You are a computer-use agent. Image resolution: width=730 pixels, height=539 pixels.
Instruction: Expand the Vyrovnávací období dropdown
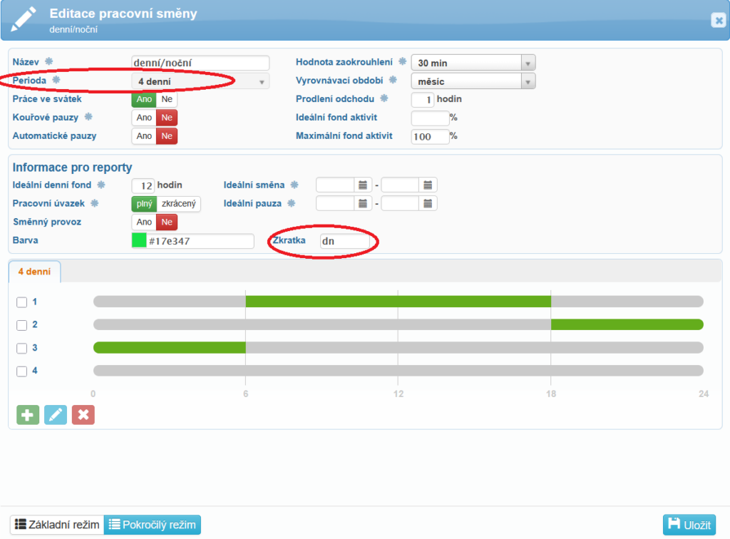[x=473, y=81]
